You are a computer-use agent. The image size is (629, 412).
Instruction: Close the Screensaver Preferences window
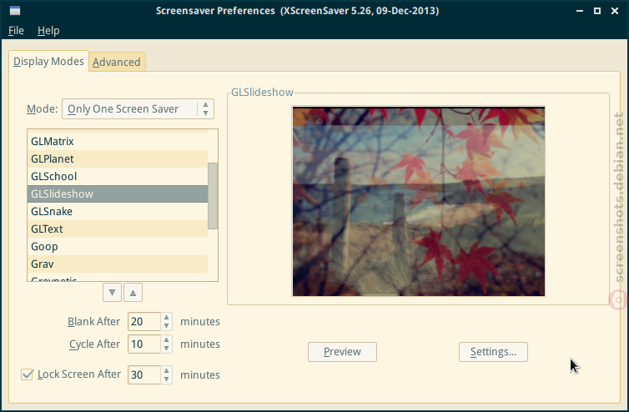[x=615, y=11]
